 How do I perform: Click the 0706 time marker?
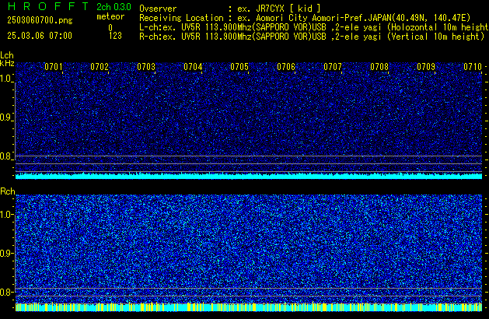(x=286, y=67)
